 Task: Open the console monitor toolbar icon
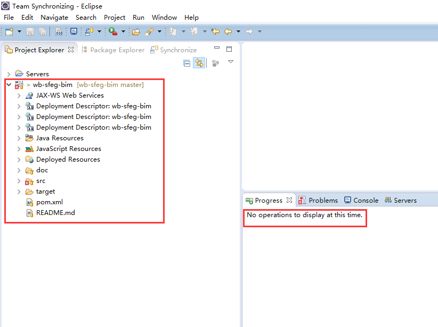[x=74, y=31]
